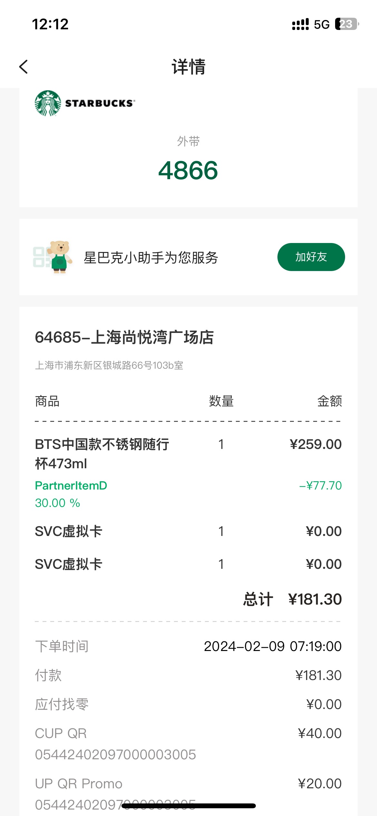Click the 加好友 button

[311, 257]
